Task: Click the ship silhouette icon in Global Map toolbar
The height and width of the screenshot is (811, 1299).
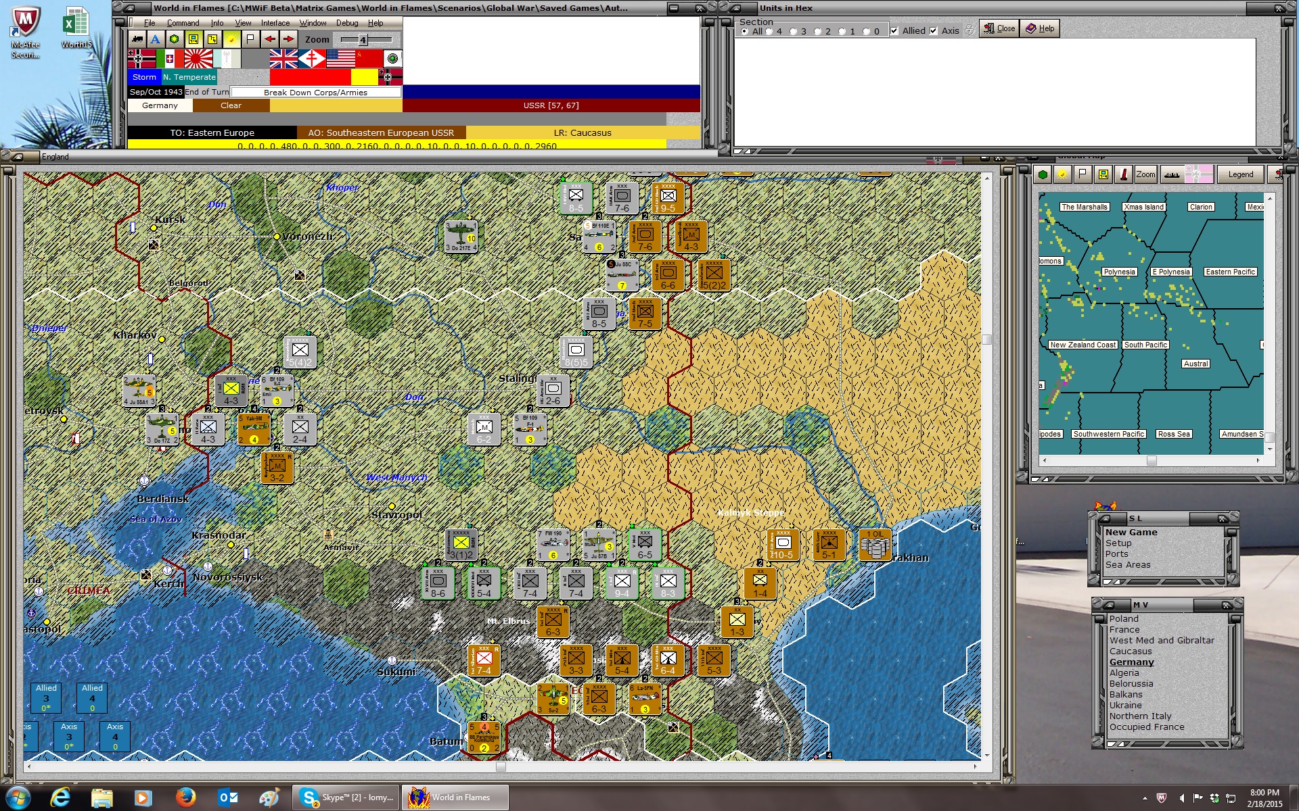Action: [x=1172, y=174]
